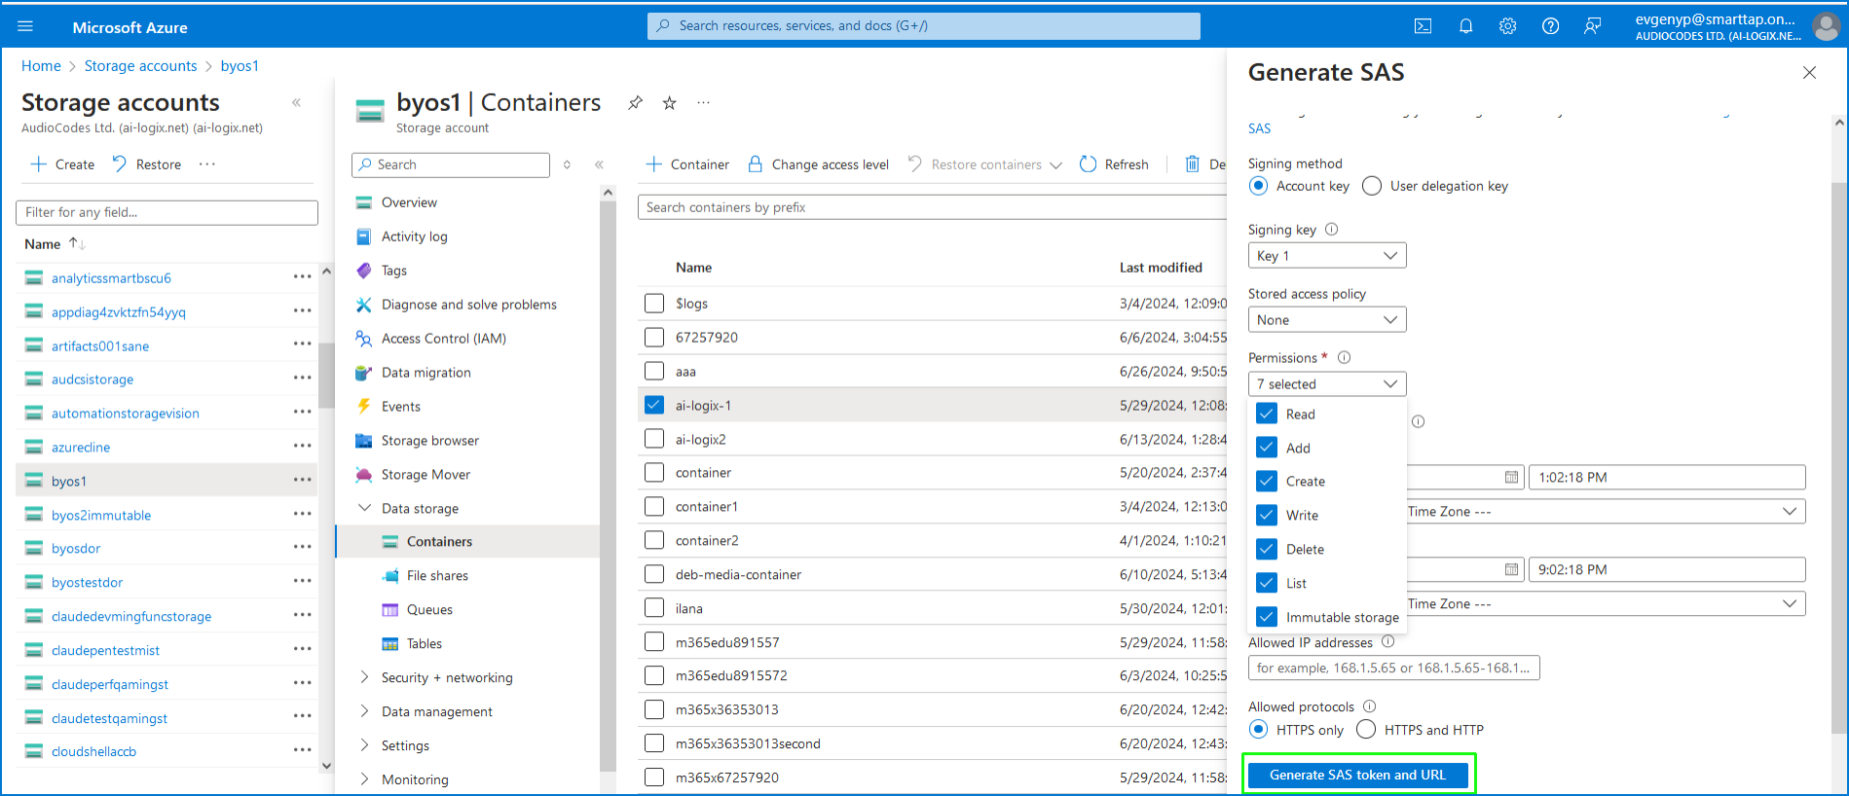Open more options for analyticssmartbscu6
The height and width of the screenshot is (796, 1849).
tap(302, 277)
